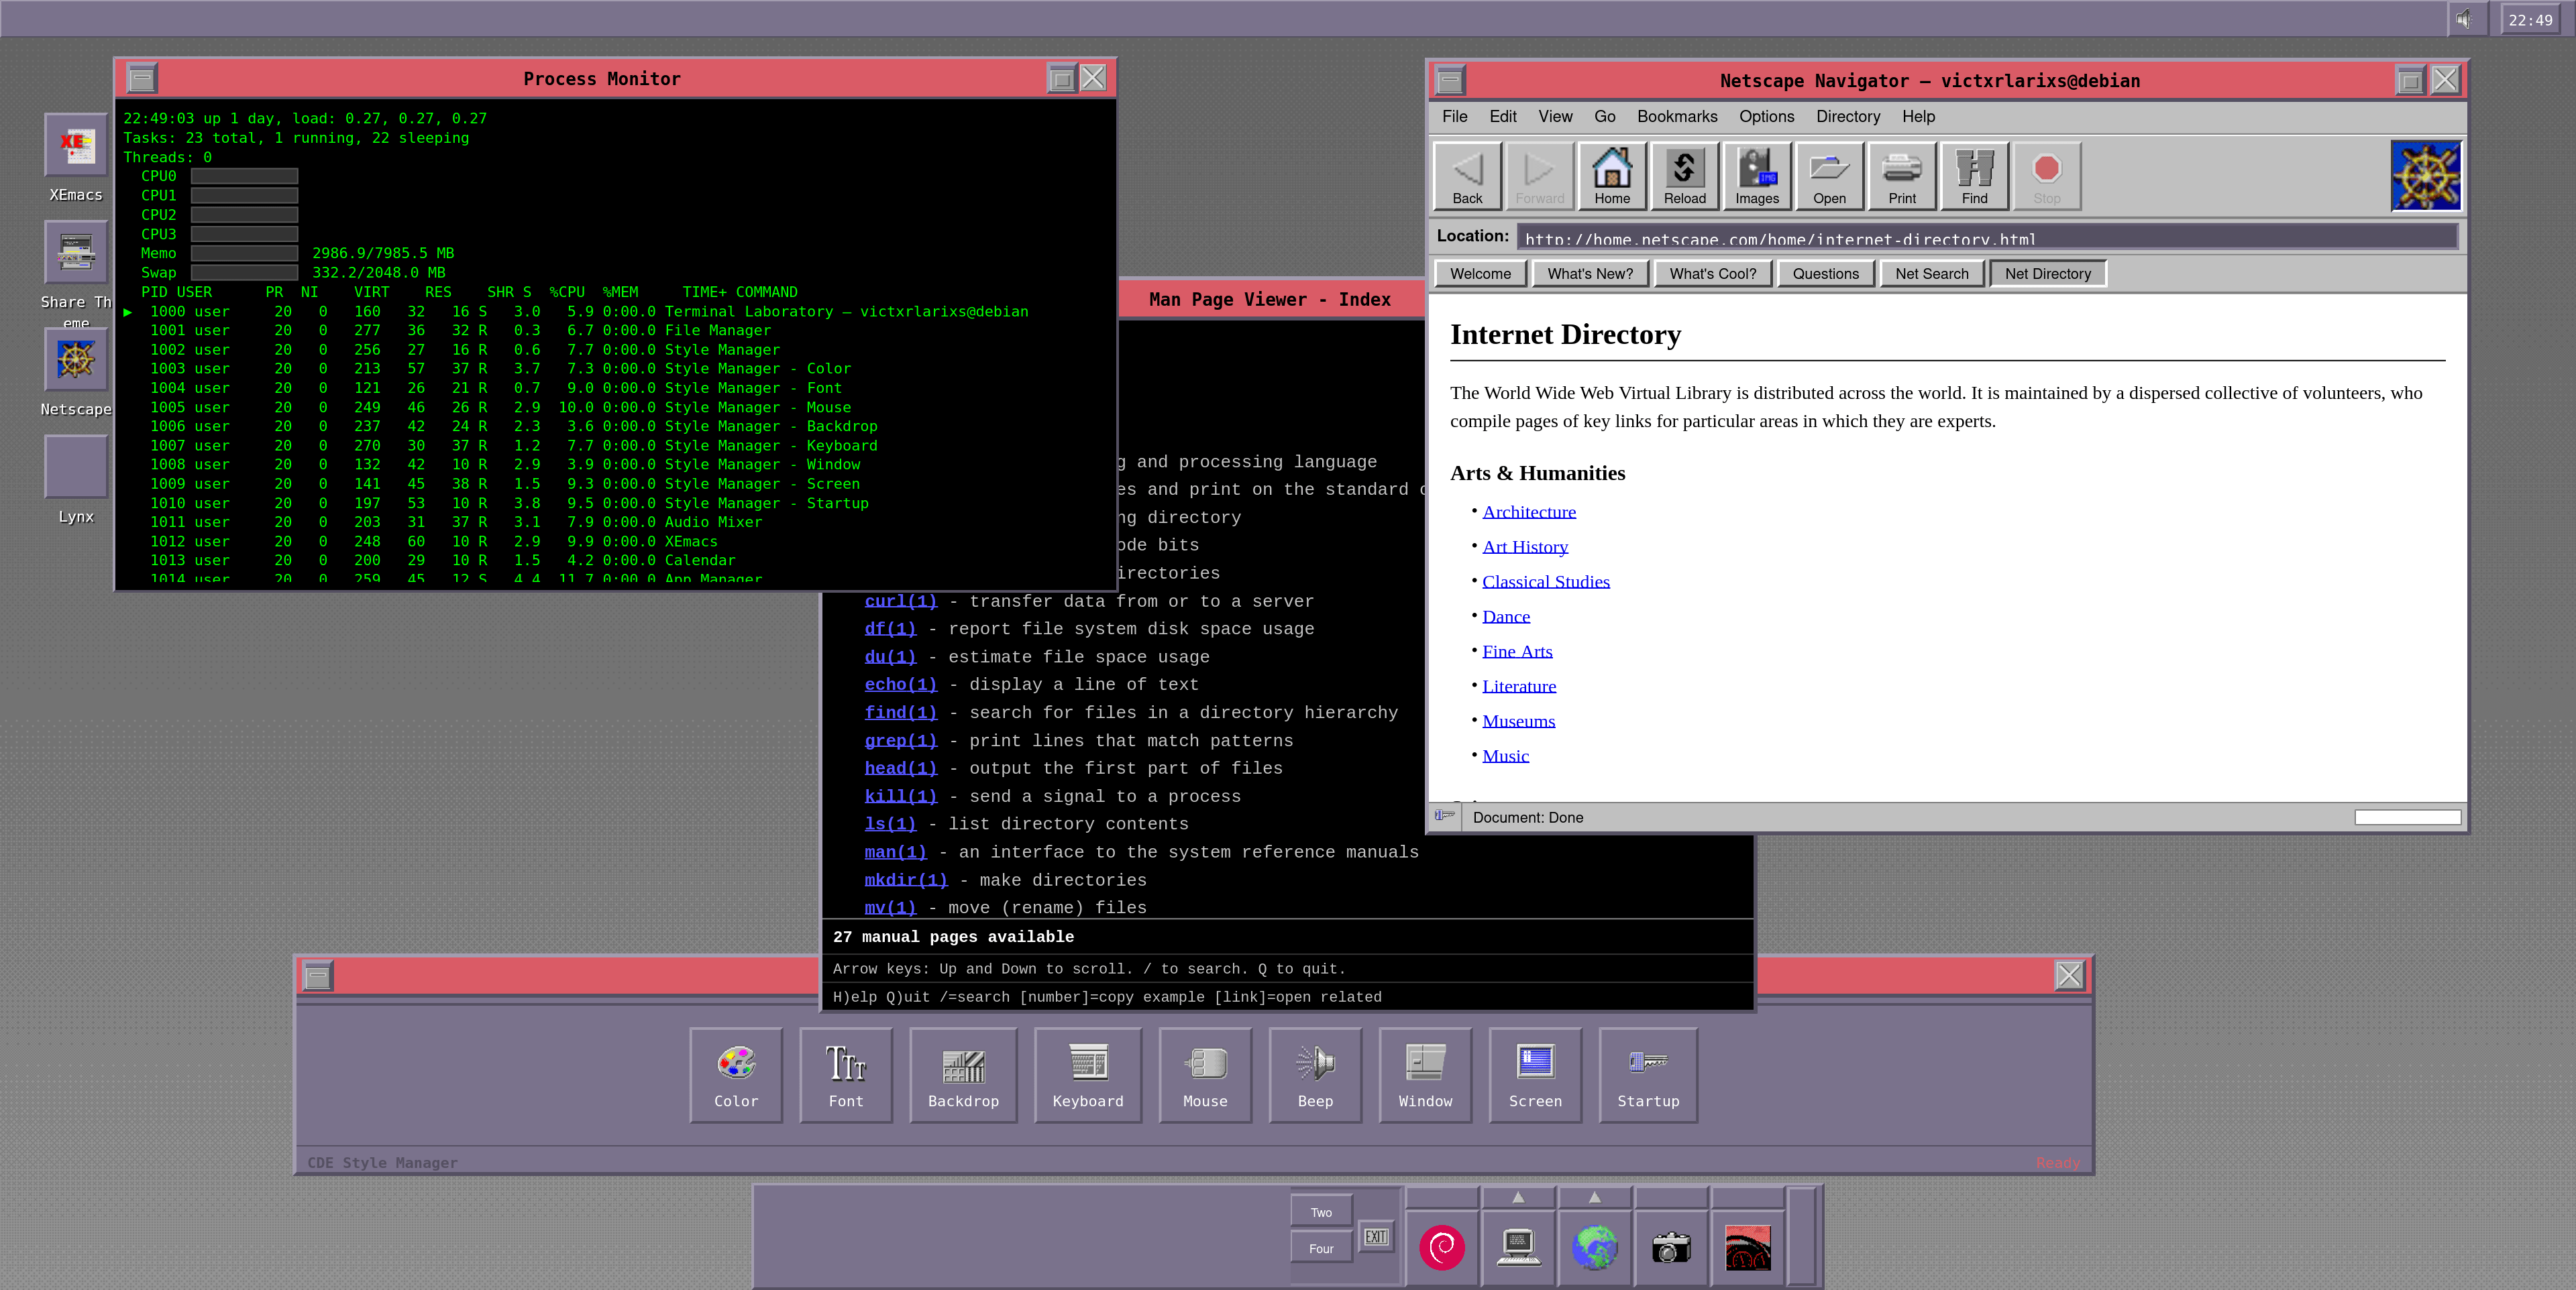Follow the Architecture link in Internet Directory
The image size is (2576, 1290).
[x=1528, y=512]
